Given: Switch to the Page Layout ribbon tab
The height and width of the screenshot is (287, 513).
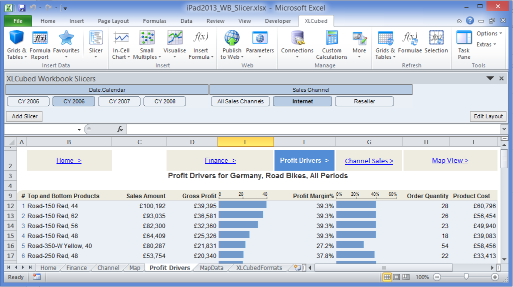Looking at the screenshot, I should pos(113,21).
